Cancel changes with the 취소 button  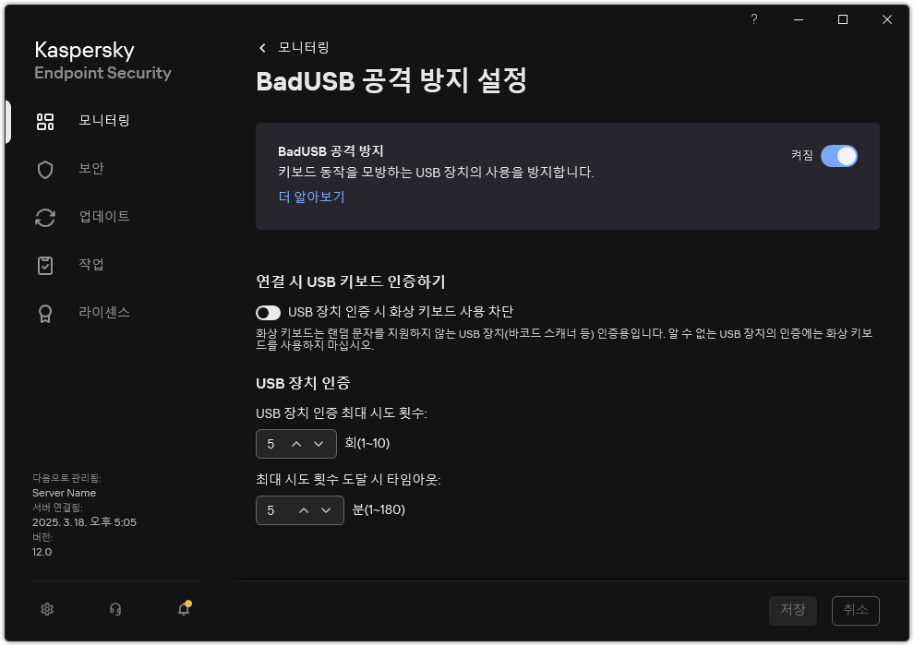point(855,610)
